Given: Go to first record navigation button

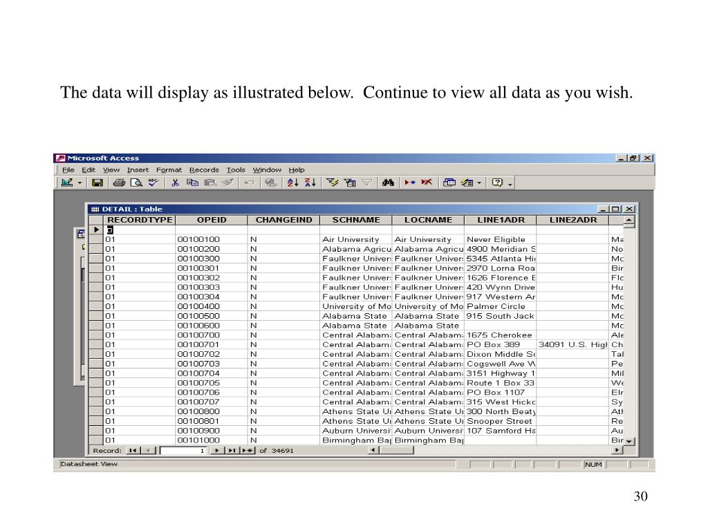Looking at the screenshot, I should pyautogui.click(x=133, y=451).
